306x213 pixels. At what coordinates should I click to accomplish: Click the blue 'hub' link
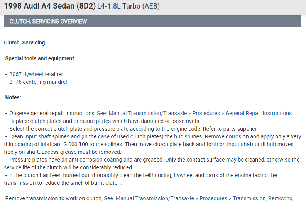pyautogui.click(x=178, y=136)
